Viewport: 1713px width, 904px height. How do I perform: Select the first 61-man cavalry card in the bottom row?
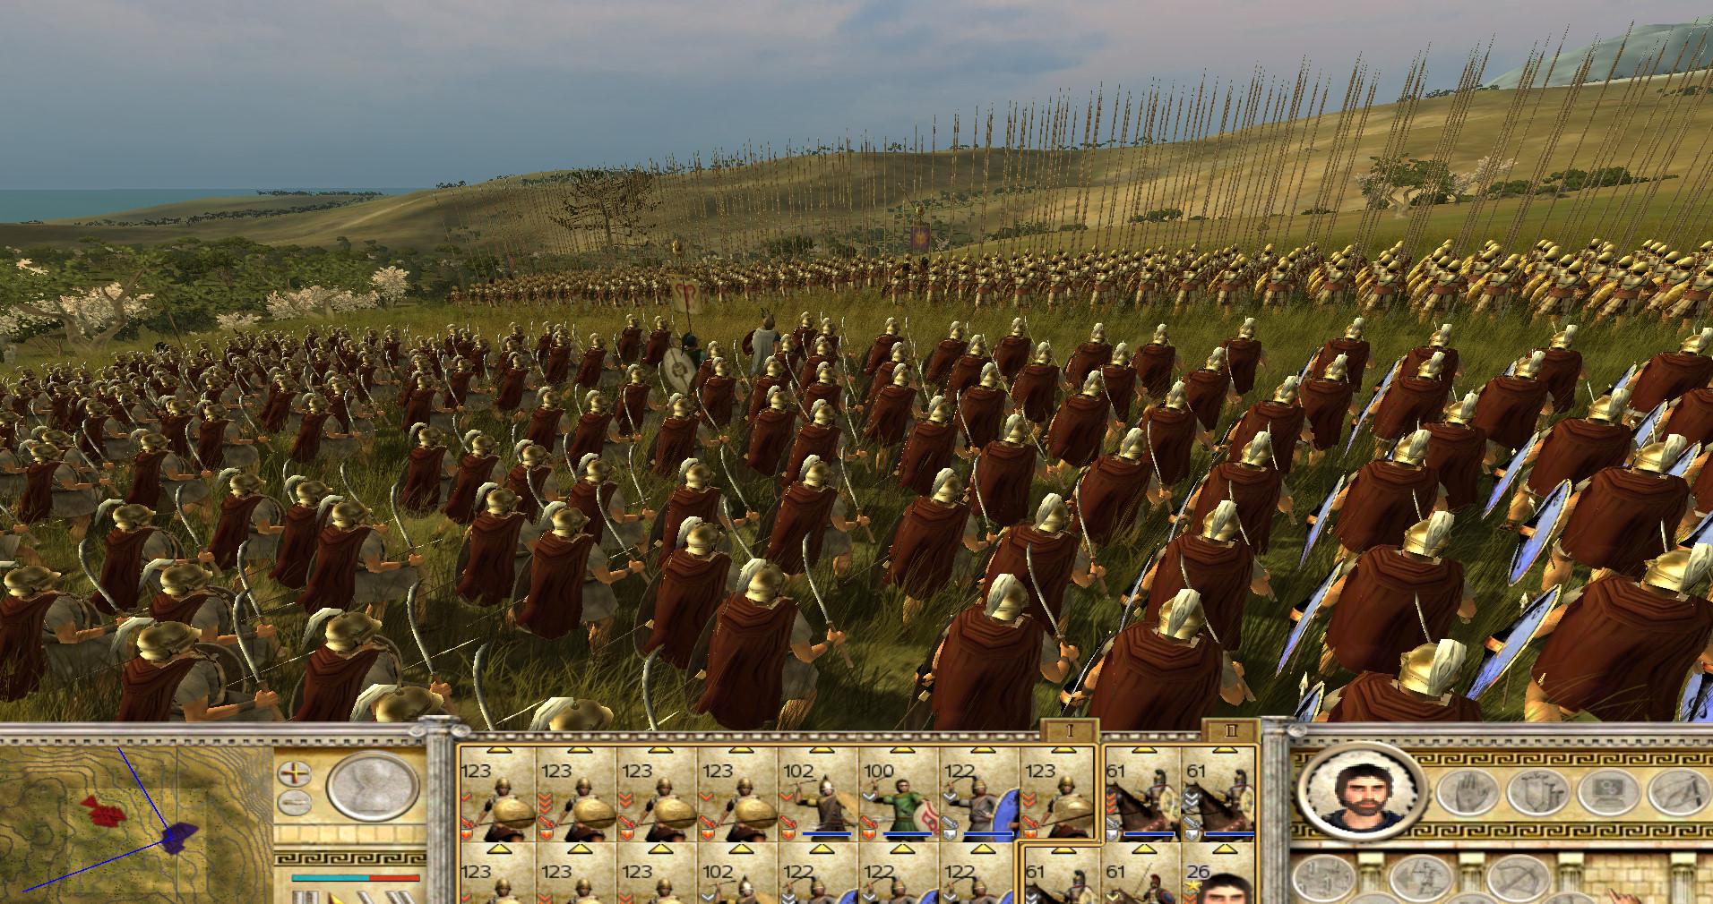pos(1063,877)
